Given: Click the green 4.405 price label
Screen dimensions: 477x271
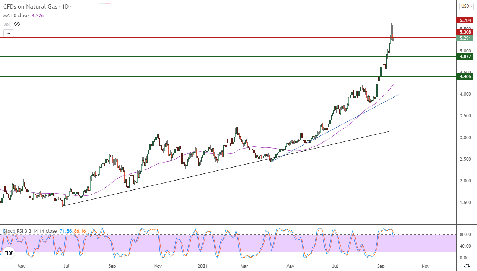Looking at the screenshot, I should tap(465, 77).
